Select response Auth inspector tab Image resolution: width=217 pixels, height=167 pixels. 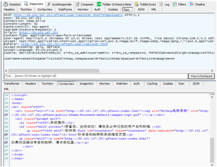tap(137, 84)
